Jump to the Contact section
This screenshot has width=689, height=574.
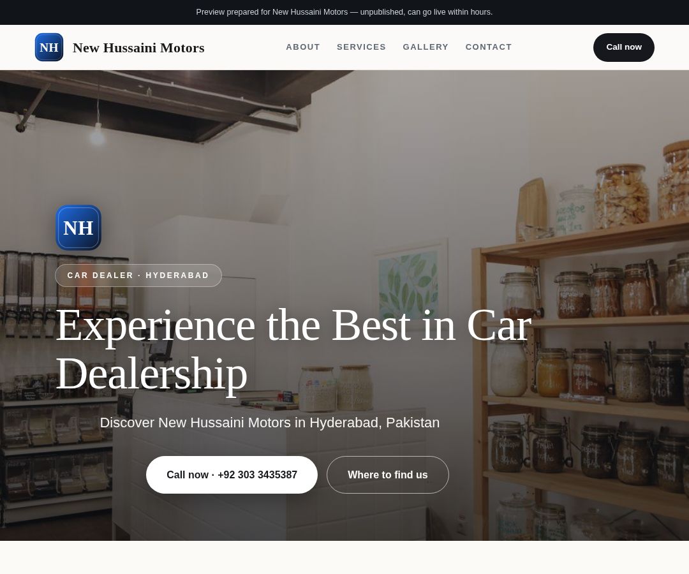click(x=489, y=47)
